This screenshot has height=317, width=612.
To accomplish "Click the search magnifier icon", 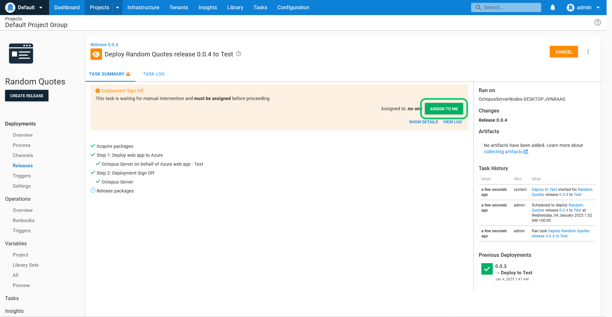I will coord(478,7).
